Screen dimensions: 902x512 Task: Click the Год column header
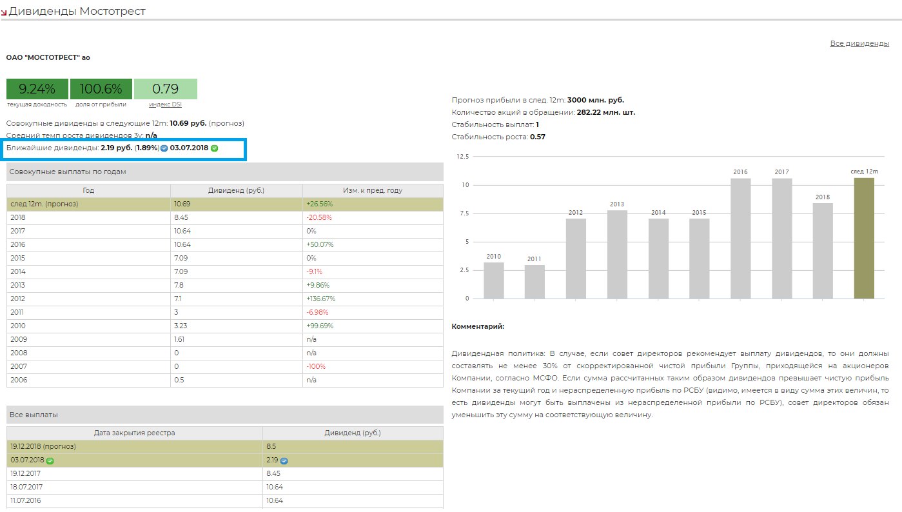(88, 190)
